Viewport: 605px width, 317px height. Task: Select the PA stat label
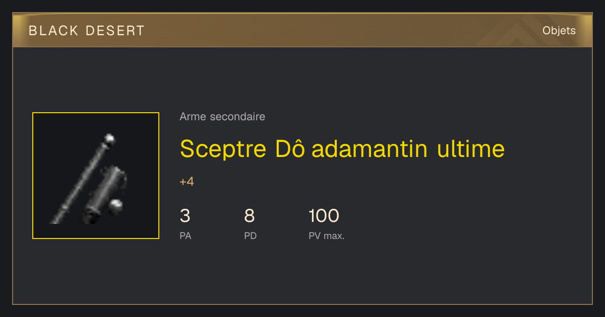point(186,235)
